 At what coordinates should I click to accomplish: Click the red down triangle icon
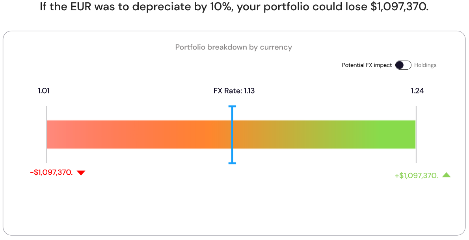[x=81, y=173]
